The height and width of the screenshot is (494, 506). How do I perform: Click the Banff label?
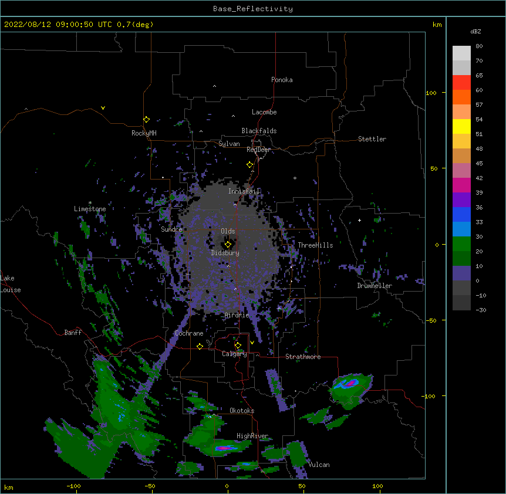click(73, 333)
